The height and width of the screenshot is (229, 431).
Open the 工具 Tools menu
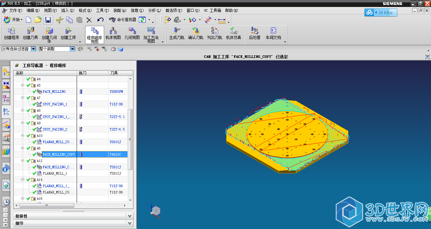coord(103,10)
